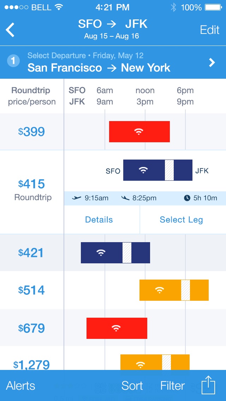Tap the wifi icon on the $514 flight
226x401 pixels.
pos(160,290)
